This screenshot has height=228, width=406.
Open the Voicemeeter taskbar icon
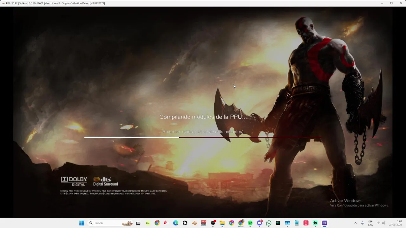[x=204, y=223]
